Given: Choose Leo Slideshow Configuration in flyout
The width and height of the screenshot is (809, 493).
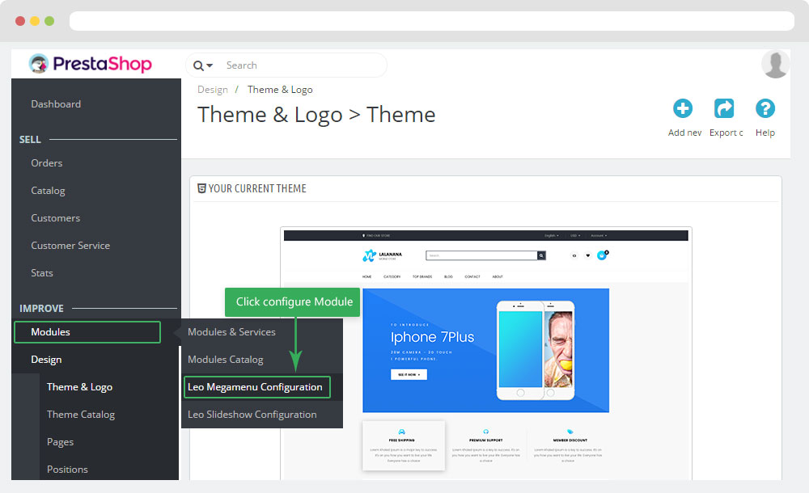Looking at the screenshot, I should tap(252, 415).
